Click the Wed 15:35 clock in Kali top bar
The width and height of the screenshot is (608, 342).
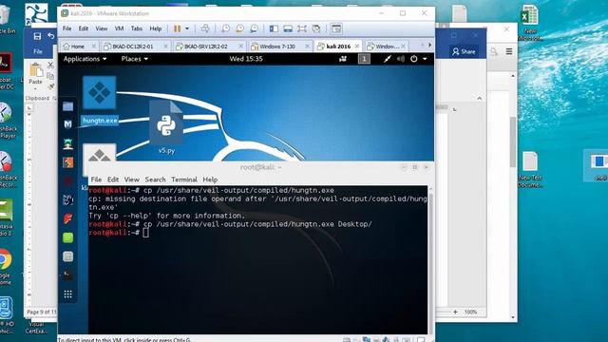(x=246, y=59)
